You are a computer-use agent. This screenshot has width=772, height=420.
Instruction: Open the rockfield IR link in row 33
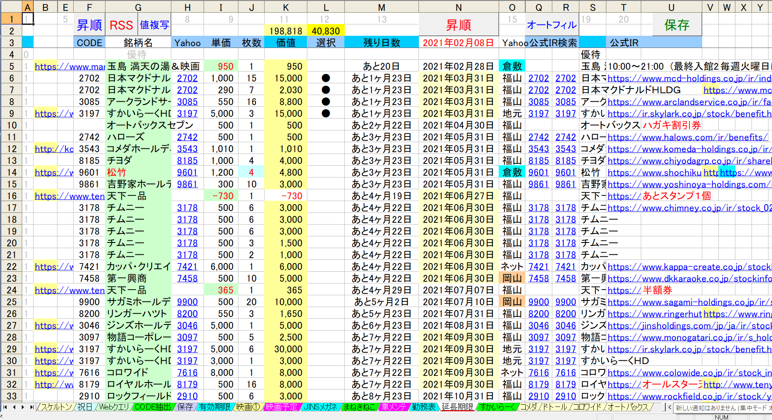click(689, 396)
